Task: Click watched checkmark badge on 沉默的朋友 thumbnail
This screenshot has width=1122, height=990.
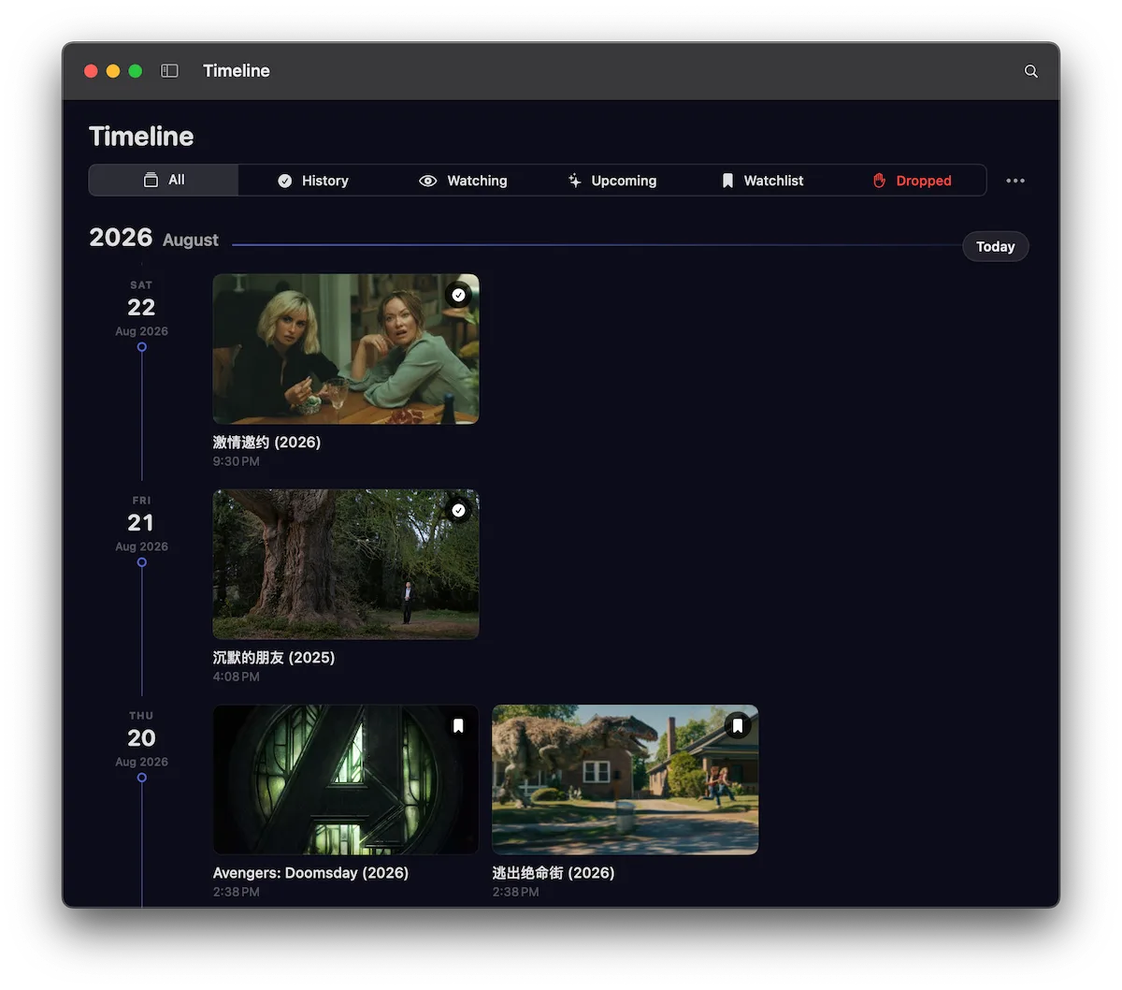Action: point(458,510)
